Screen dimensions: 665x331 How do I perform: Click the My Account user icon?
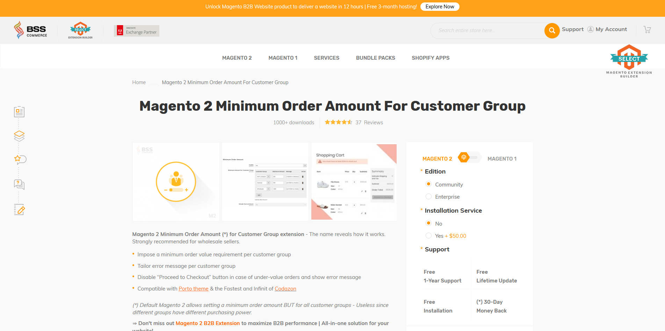[x=591, y=29]
